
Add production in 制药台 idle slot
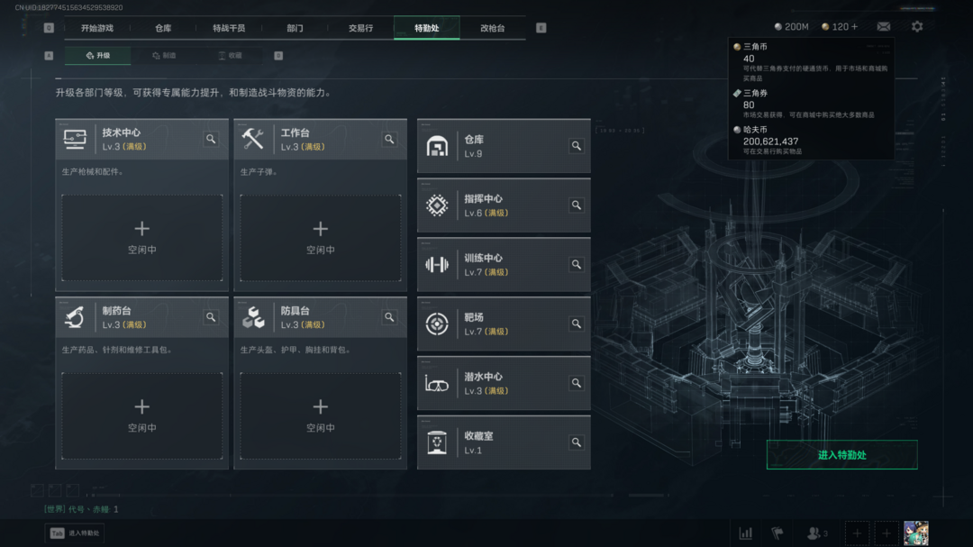(142, 416)
